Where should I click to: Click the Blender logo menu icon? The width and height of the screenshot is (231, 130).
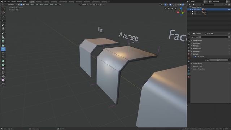point(2,1)
